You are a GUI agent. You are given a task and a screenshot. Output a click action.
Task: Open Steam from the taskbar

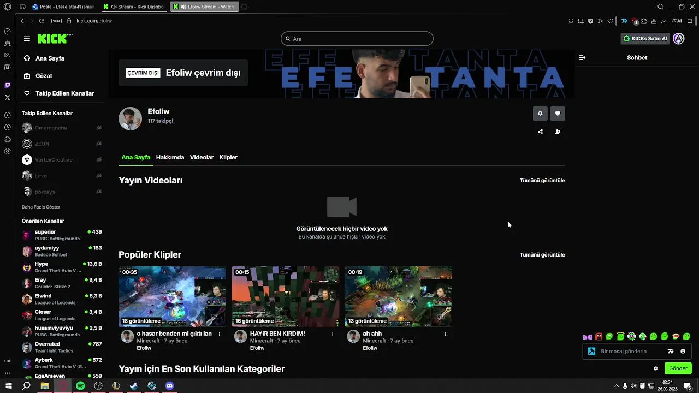(x=134, y=385)
